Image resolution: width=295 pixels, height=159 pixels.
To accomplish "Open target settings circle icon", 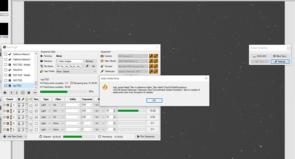I will click(x=23, y=93).
